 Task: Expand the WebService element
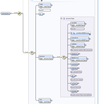(88, 59)
